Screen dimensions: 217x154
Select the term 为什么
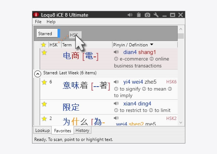pyautogui.click(x=84, y=121)
